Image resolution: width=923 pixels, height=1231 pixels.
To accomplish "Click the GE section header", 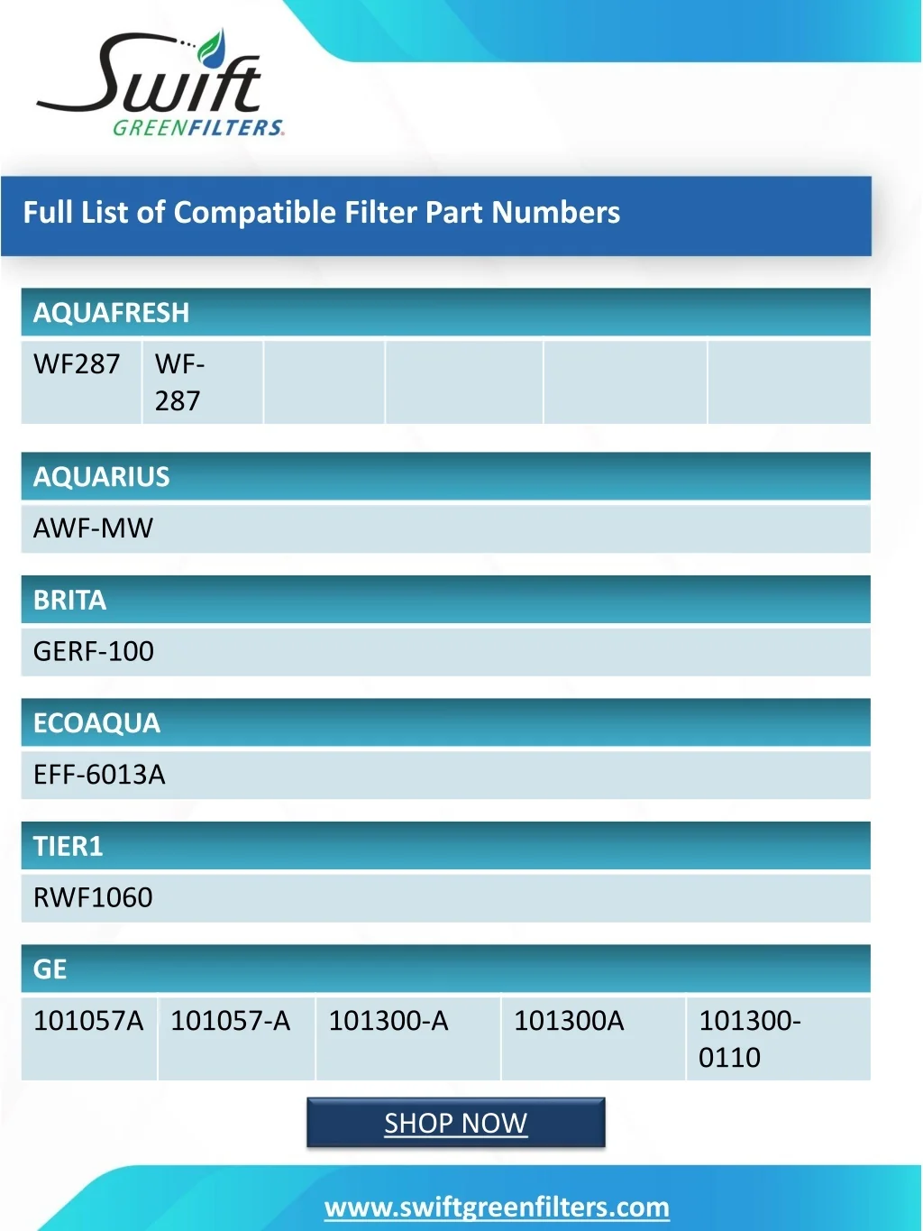I will (x=50, y=969).
